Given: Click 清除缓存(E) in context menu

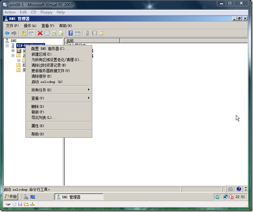Looking at the screenshot, I should click(59, 76).
